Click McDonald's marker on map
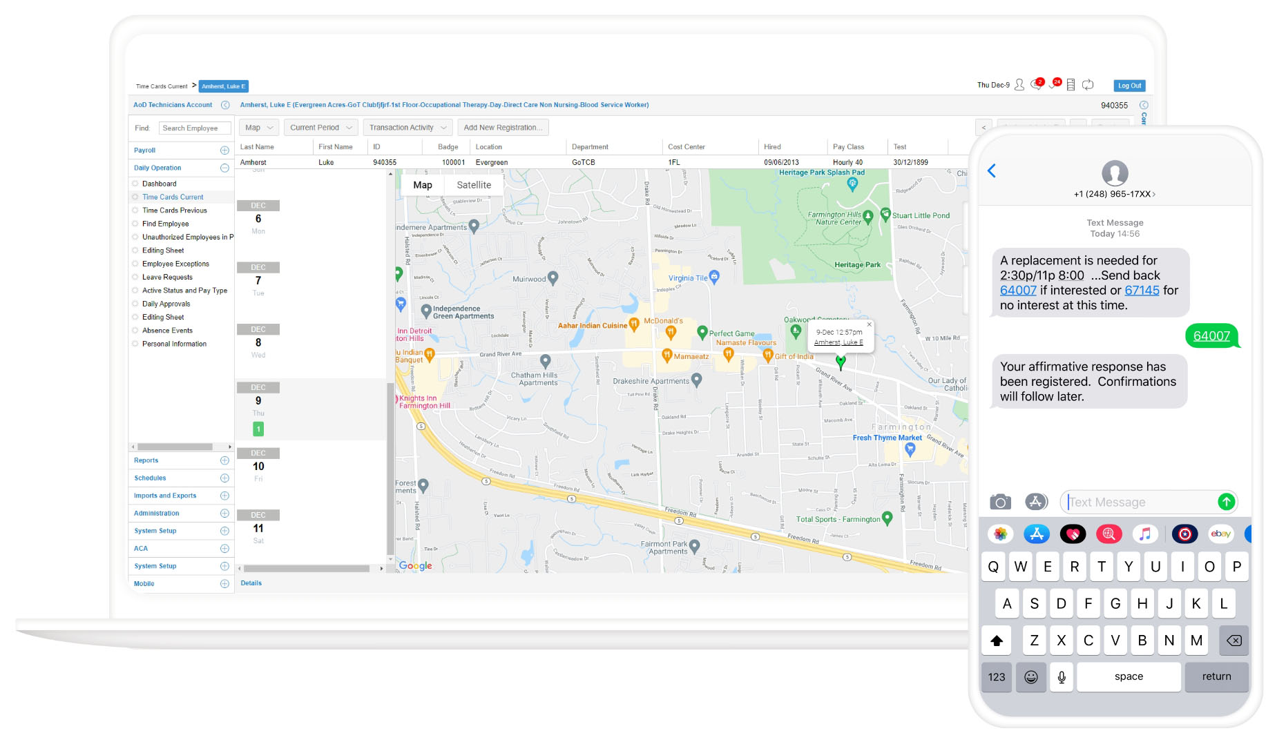The image size is (1286, 742). coord(670,333)
